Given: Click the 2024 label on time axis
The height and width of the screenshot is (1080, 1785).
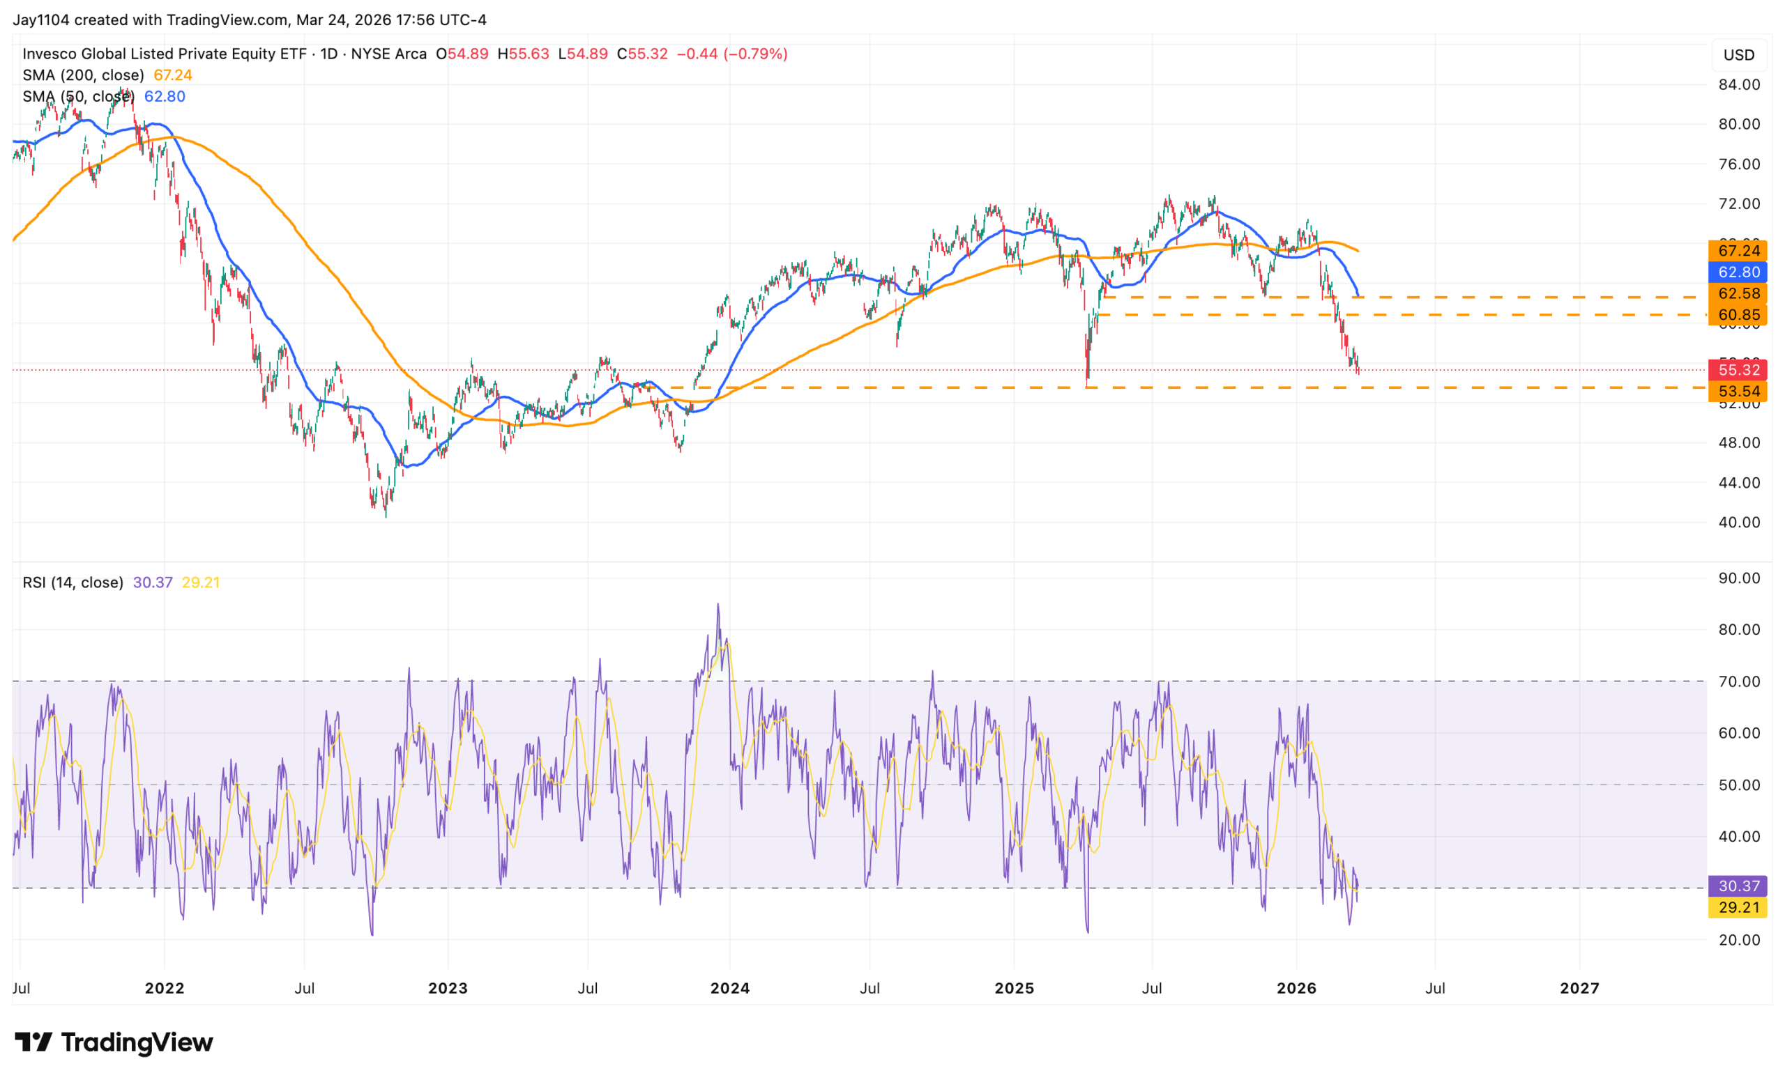Looking at the screenshot, I should [729, 988].
